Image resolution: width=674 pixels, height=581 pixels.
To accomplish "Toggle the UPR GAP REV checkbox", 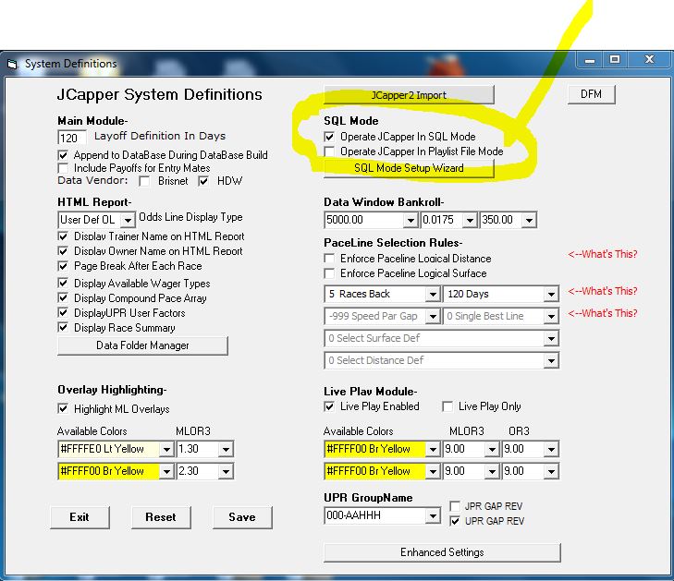I will (x=454, y=521).
